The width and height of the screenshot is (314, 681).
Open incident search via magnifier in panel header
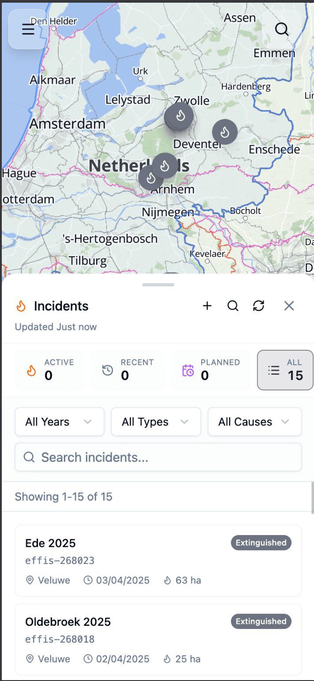[x=233, y=306]
